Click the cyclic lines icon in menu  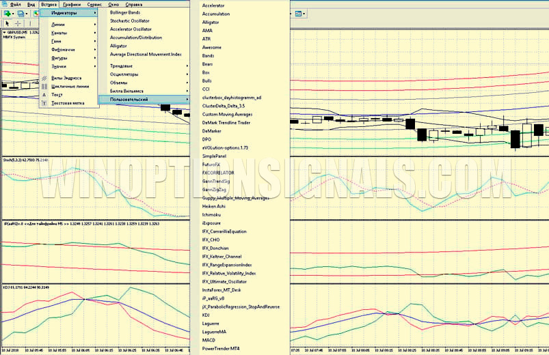(44, 87)
